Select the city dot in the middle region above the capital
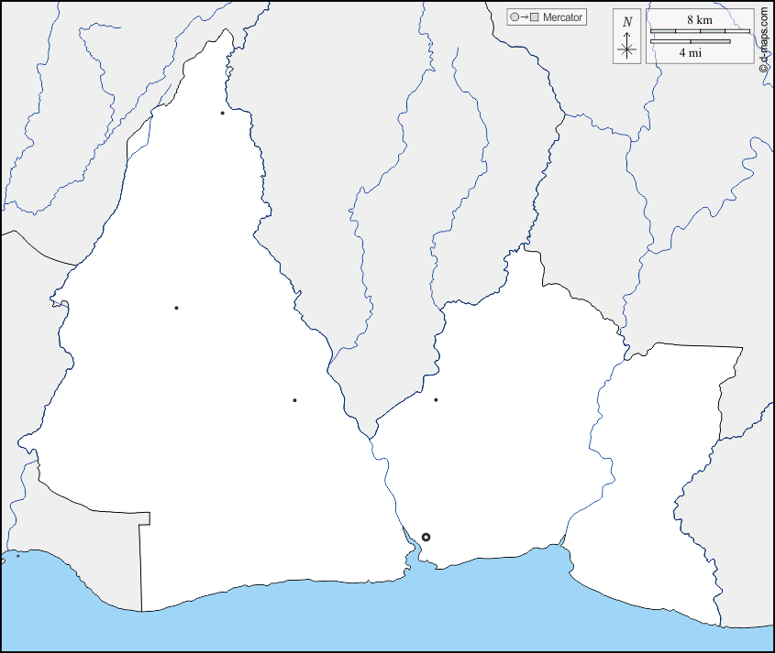Image resolution: width=775 pixels, height=653 pixels. pos(436,400)
